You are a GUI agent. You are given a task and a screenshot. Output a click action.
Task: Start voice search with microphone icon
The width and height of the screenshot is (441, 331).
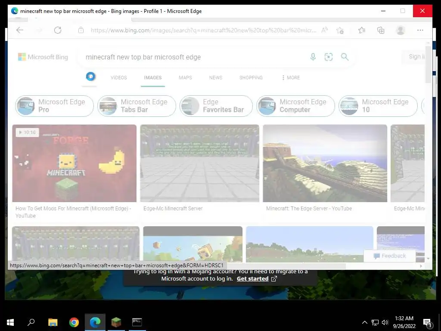313,57
